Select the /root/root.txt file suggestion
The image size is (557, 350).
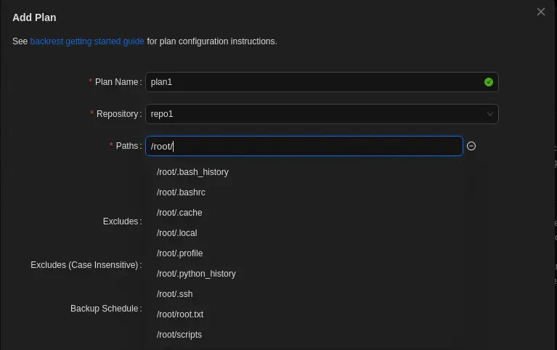click(180, 314)
